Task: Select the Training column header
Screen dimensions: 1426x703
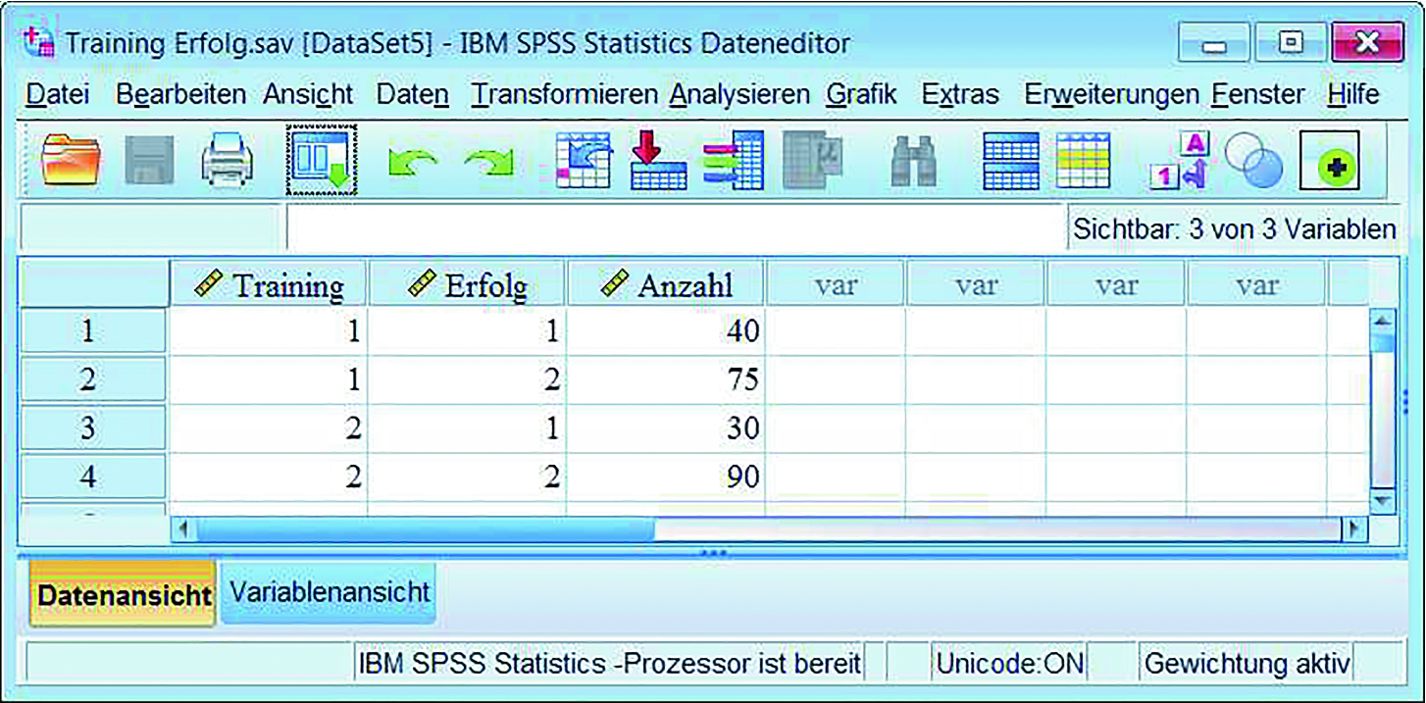Action: [269, 285]
